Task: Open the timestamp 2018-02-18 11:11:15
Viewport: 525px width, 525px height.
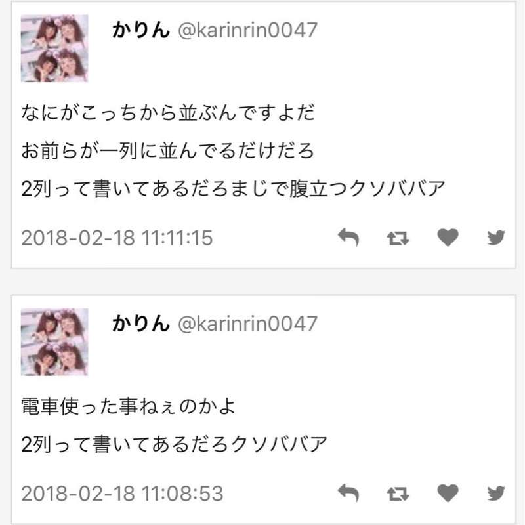Action: (x=117, y=238)
